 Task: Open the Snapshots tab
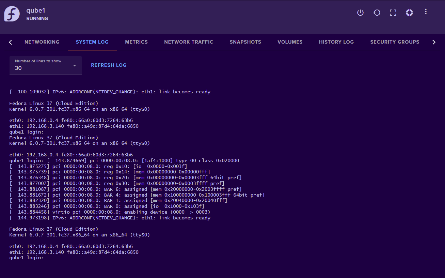click(x=245, y=42)
